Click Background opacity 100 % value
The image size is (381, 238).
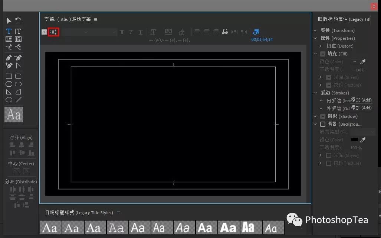point(356,148)
